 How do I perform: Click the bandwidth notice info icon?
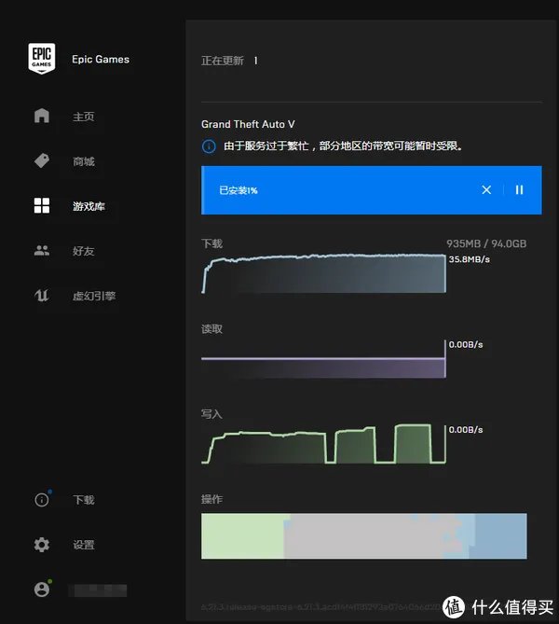point(209,146)
